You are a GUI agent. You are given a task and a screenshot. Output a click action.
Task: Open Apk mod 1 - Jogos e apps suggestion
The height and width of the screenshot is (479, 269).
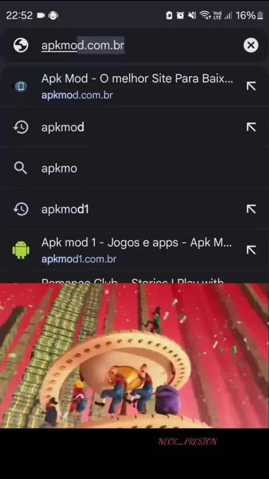coord(134,250)
